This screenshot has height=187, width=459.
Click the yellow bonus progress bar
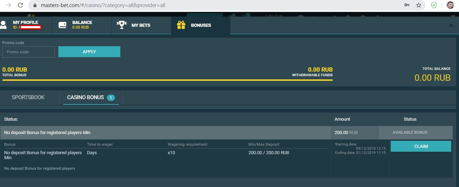tap(167, 80)
